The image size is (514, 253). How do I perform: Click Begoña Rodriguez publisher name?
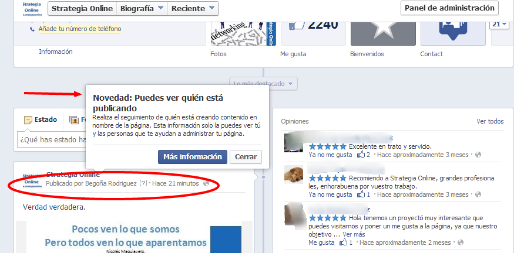point(111,184)
